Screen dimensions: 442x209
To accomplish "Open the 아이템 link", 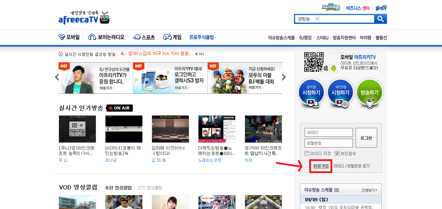I will click(365, 37).
